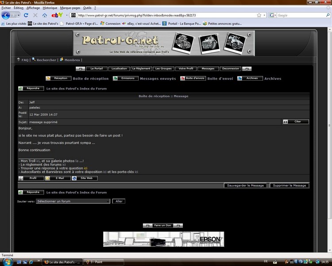This screenshot has height=266, width=332.
Task: Open the Google search engine selector dropdown
Action: (273, 15)
